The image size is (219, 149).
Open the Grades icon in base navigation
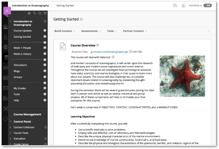click(6, 98)
